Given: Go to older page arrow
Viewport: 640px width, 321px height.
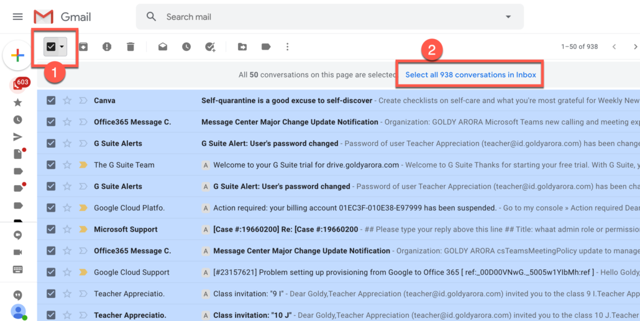Looking at the screenshot, I should tap(635, 47).
